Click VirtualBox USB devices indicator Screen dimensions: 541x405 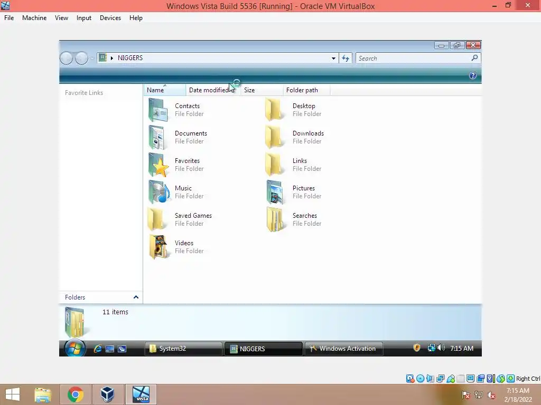point(451,379)
